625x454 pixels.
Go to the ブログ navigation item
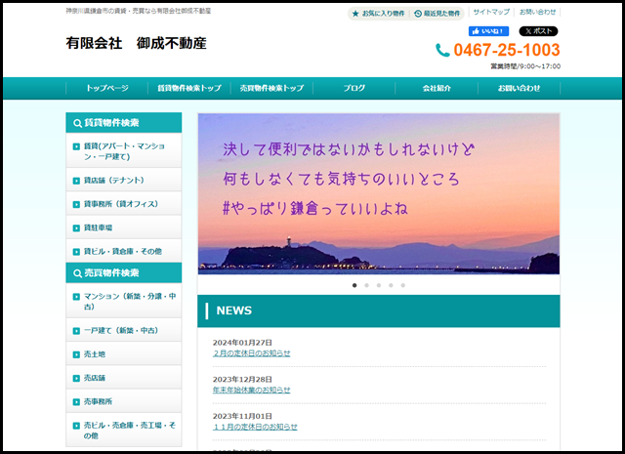pyautogui.click(x=354, y=88)
